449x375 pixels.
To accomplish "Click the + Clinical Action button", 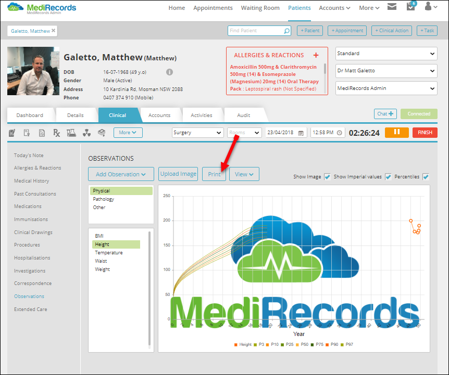I will tap(392, 31).
